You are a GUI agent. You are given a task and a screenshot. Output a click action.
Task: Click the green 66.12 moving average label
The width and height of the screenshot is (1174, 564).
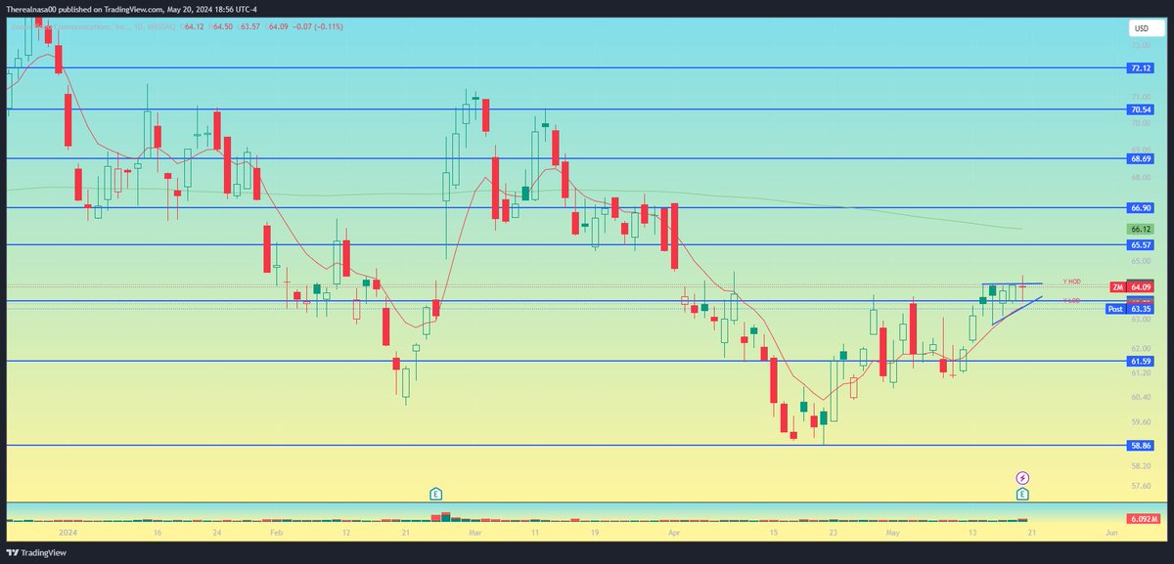click(x=1140, y=228)
